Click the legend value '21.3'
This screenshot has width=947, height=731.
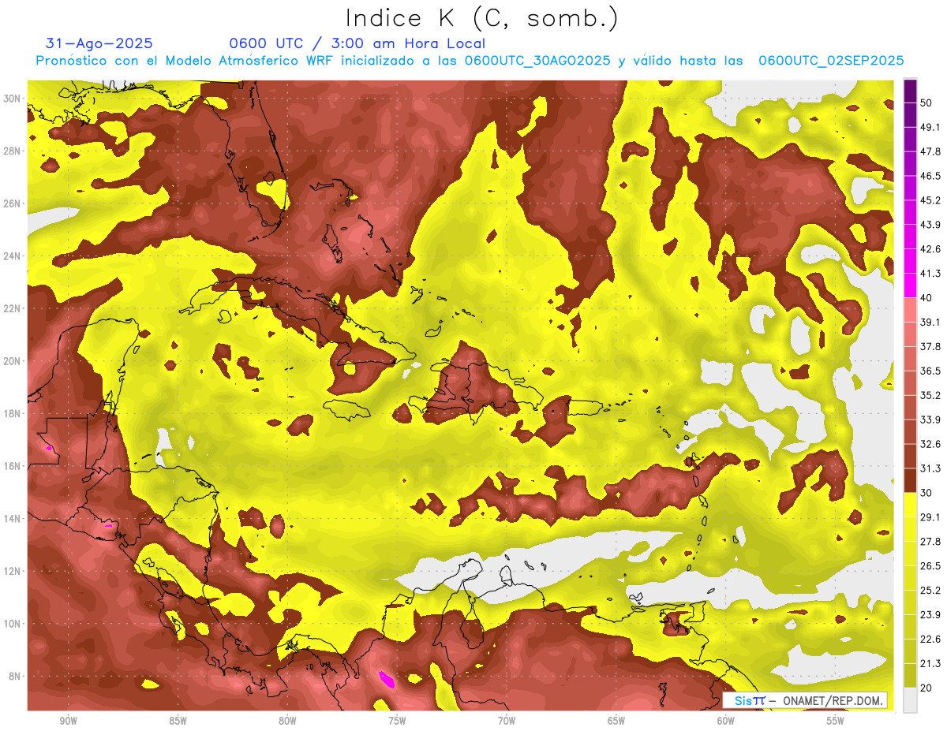click(x=930, y=664)
